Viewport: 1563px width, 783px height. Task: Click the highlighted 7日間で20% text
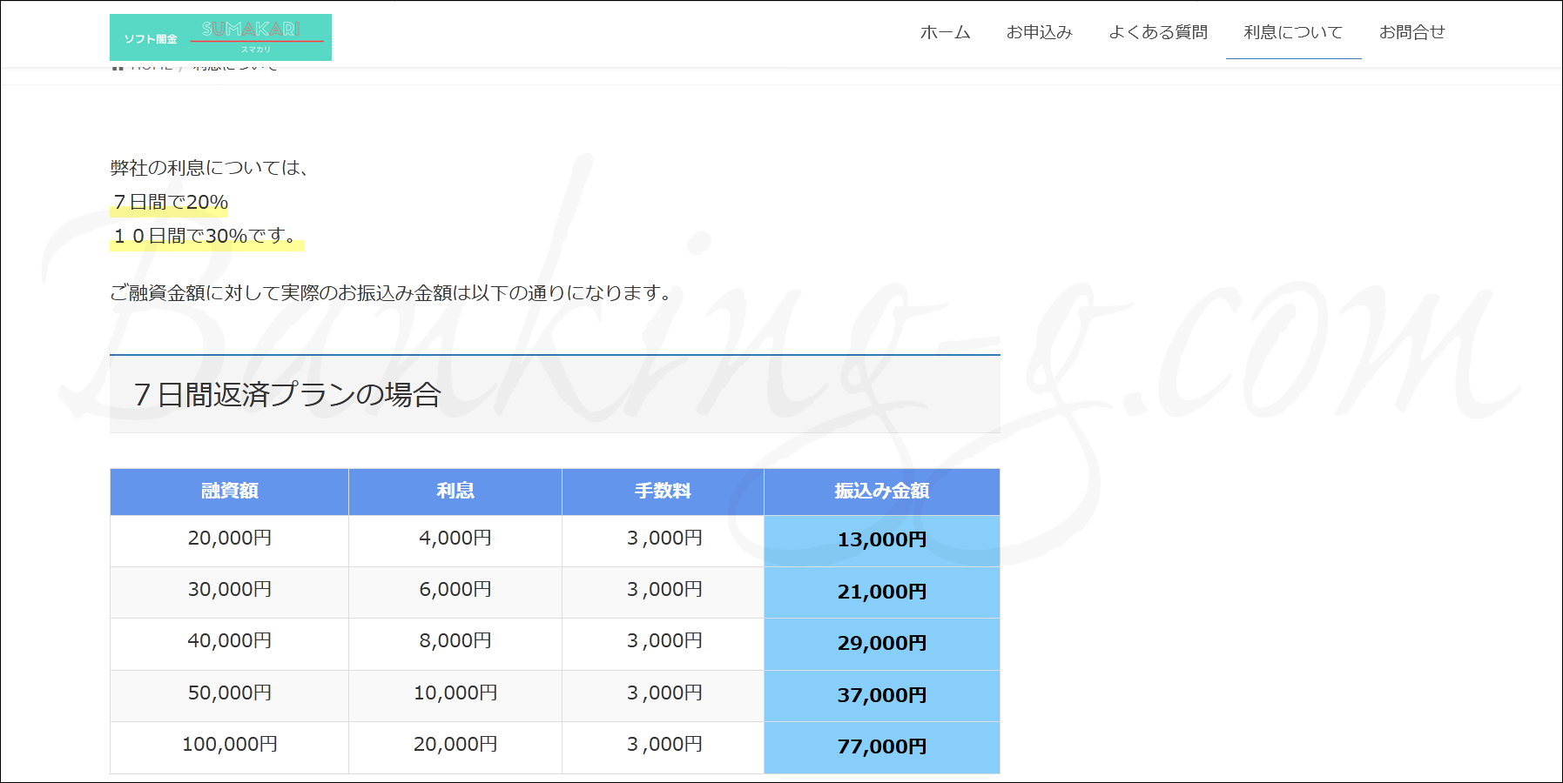pos(170,203)
